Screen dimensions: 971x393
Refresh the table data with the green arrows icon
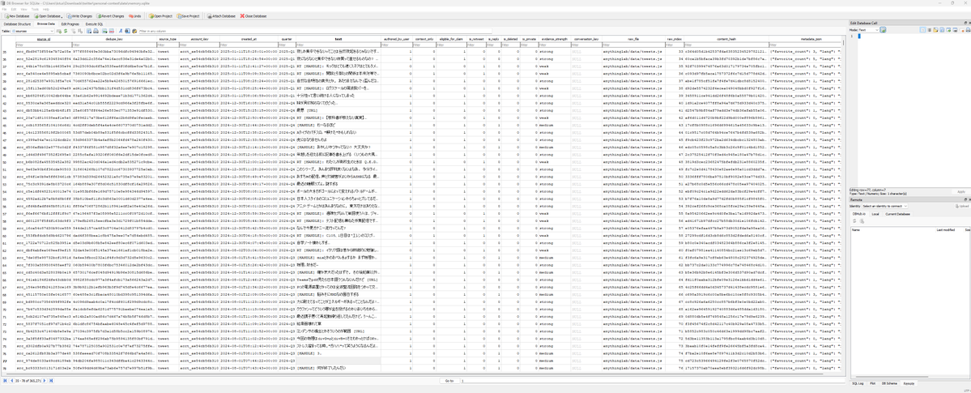(66, 30)
